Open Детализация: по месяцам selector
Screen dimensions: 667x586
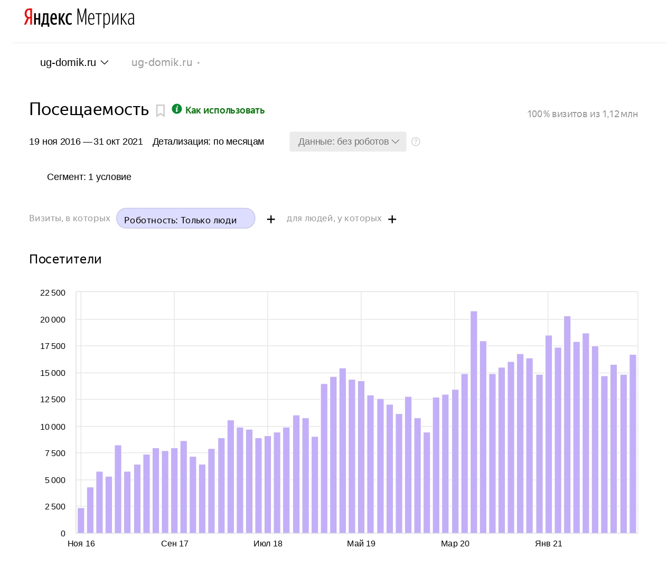pyautogui.click(x=208, y=141)
